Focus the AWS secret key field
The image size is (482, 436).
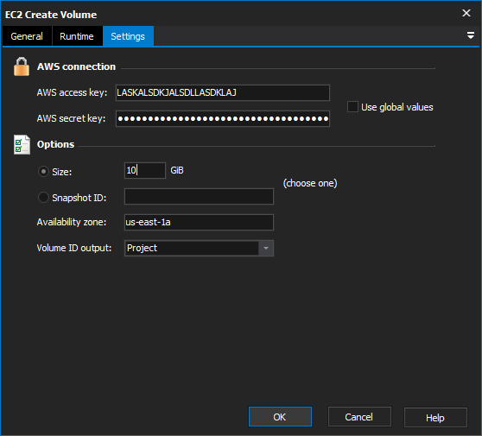click(x=223, y=118)
